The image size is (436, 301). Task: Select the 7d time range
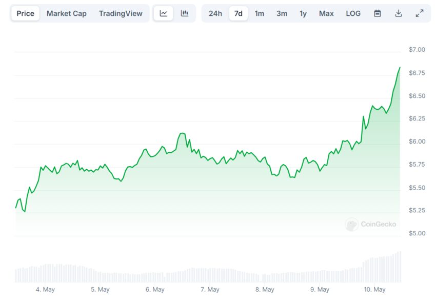click(x=239, y=13)
